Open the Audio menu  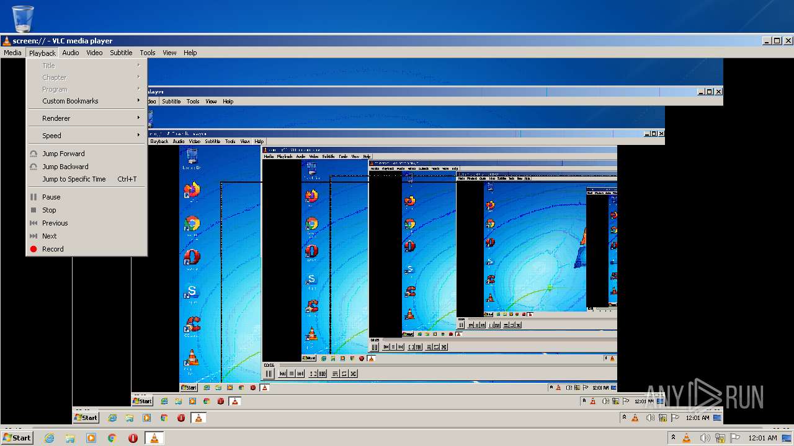tap(71, 53)
